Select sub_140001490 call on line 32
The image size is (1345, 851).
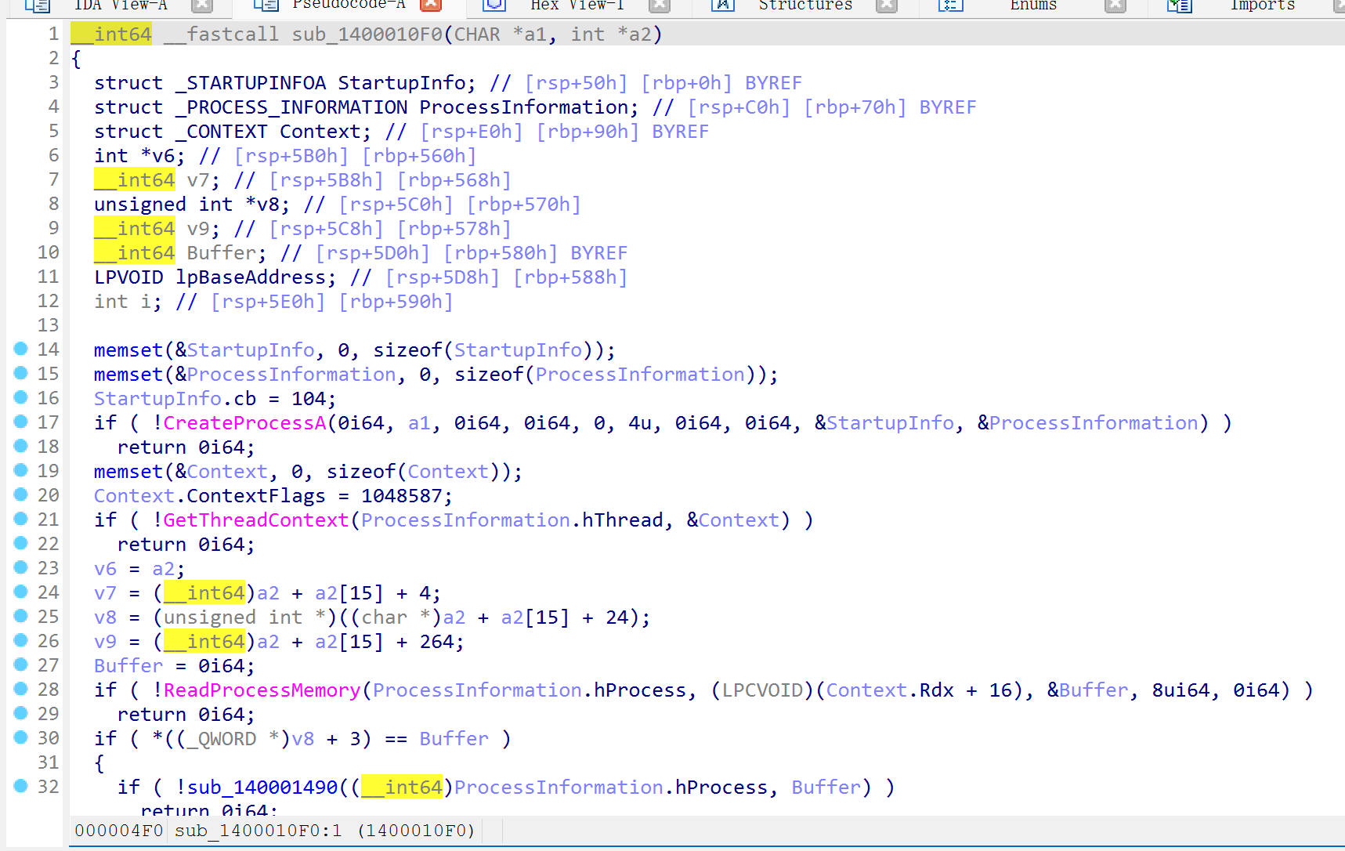pos(262,788)
